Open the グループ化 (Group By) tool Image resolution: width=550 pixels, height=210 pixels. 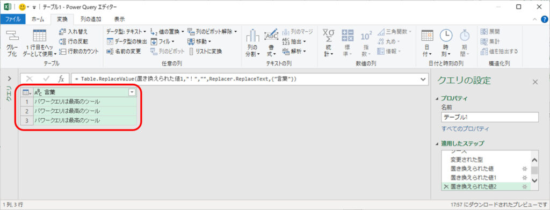tap(12, 43)
